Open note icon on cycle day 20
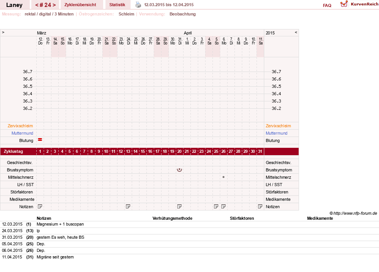379x272 pixels. tap(179, 207)
